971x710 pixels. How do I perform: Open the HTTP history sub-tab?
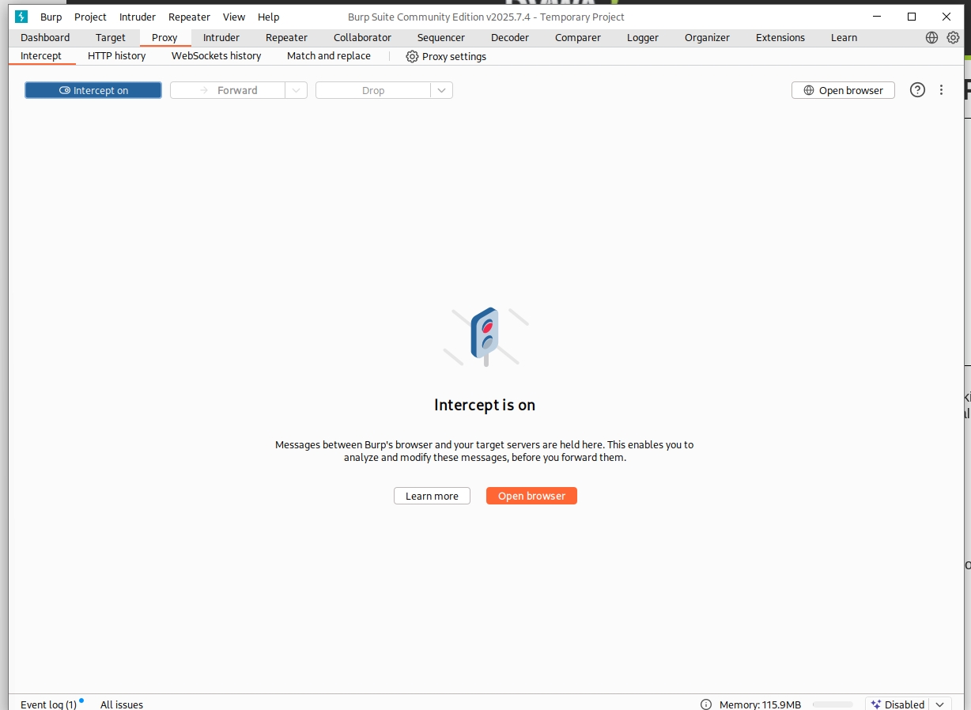point(117,56)
